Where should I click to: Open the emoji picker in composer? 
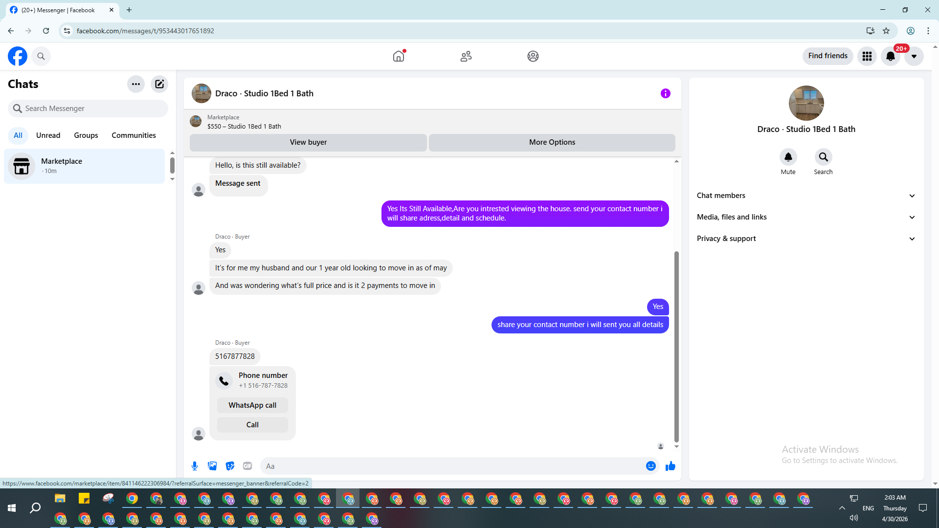pos(650,466)
